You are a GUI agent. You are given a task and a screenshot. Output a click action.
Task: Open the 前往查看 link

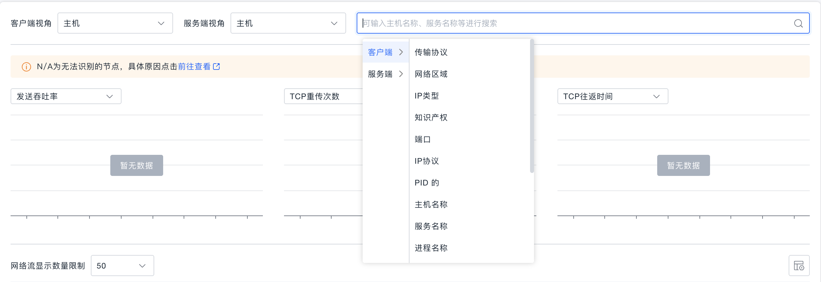pos(194,67)
